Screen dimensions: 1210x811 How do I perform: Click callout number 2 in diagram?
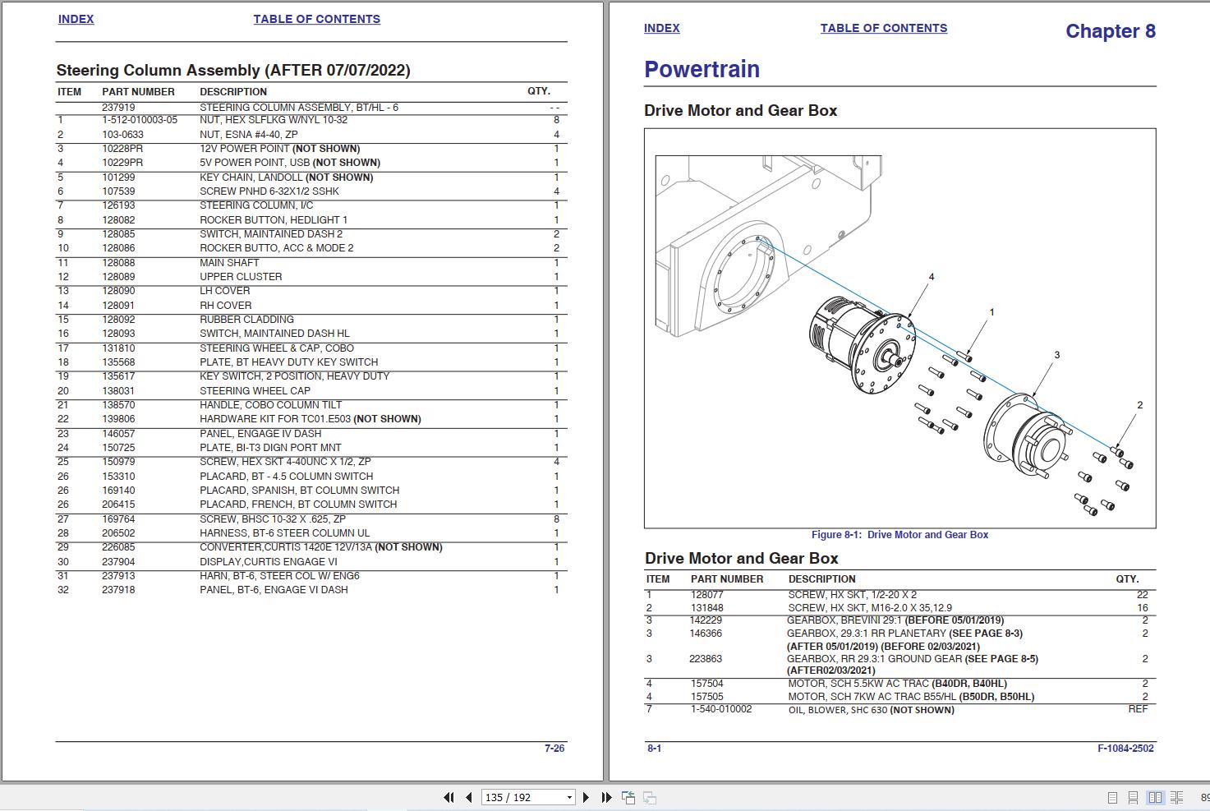pyautogui.click(x=1140, y=405)
